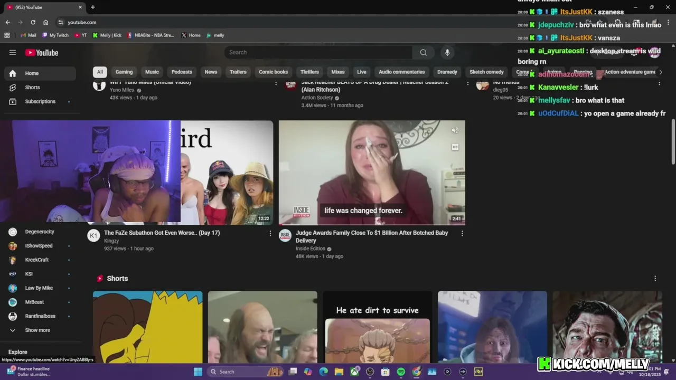Select the Podcasts filter chip
The height and width of the screenshot is (380, 676).
[182, 72]
